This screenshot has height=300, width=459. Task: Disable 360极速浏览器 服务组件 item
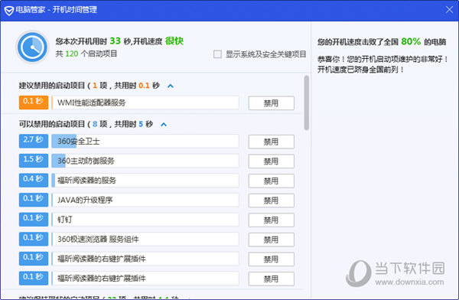pos(272,240)
